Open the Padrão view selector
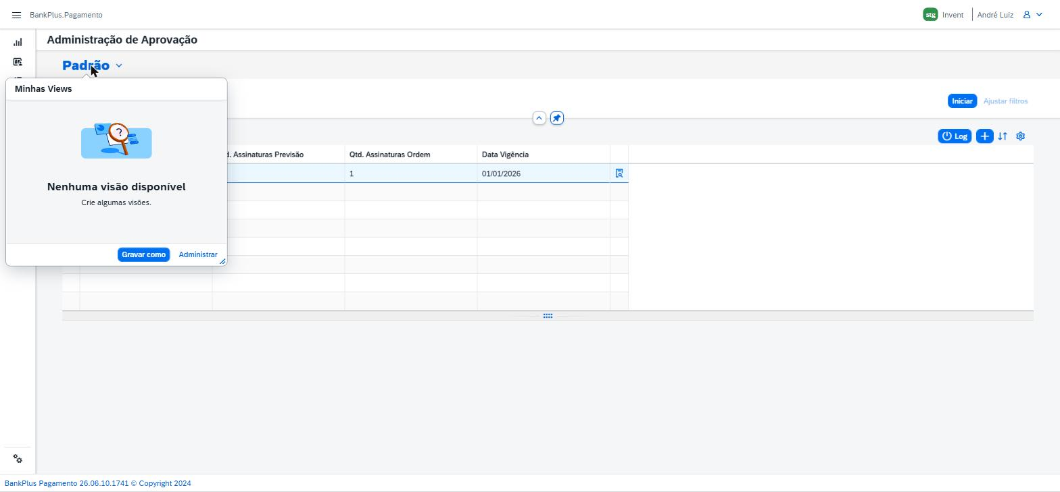 tap(86, 65)
